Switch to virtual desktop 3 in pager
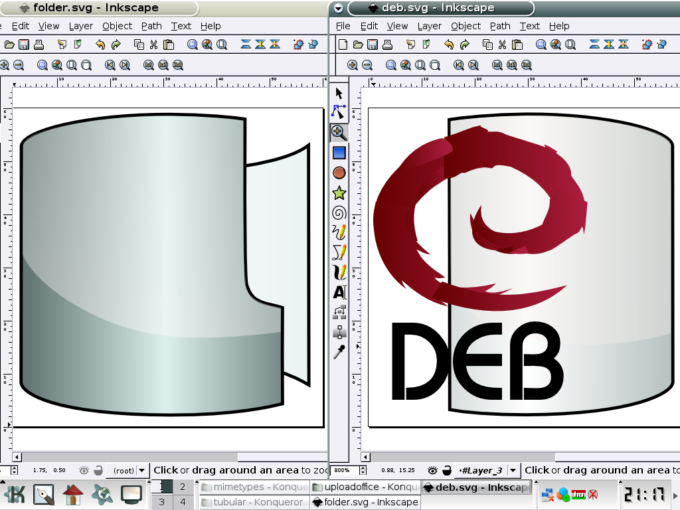Viewport: 680px width, 510px height. pos(161,502)
